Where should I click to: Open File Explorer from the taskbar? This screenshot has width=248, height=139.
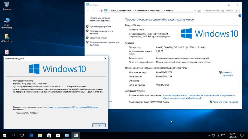point(40,135)
